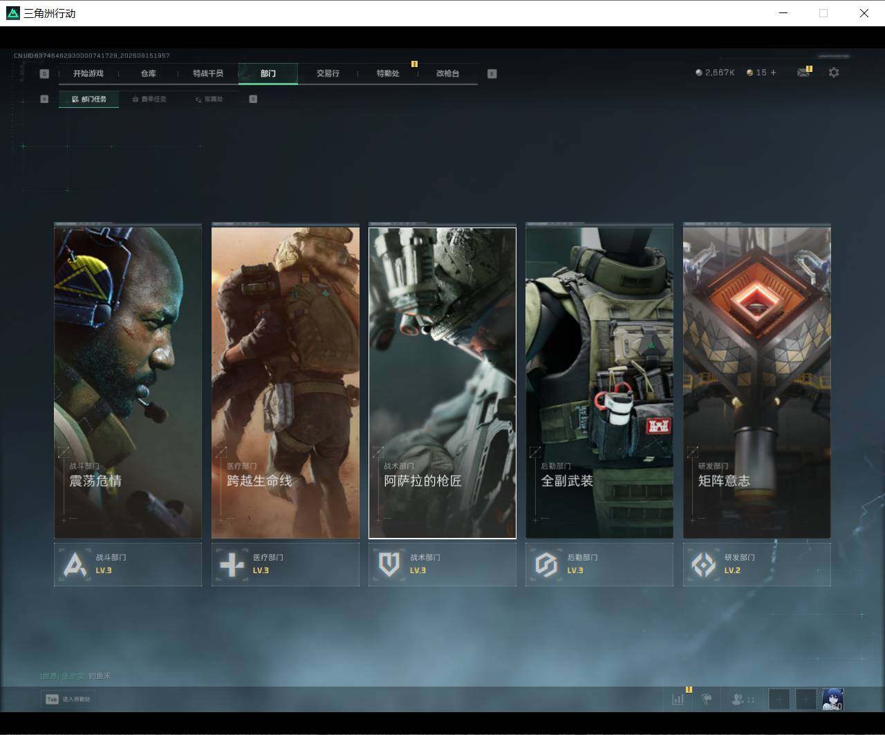Open the 矩阵意志 research department card
The height and width of the screenshot is (735, 885).
[757, 382]
